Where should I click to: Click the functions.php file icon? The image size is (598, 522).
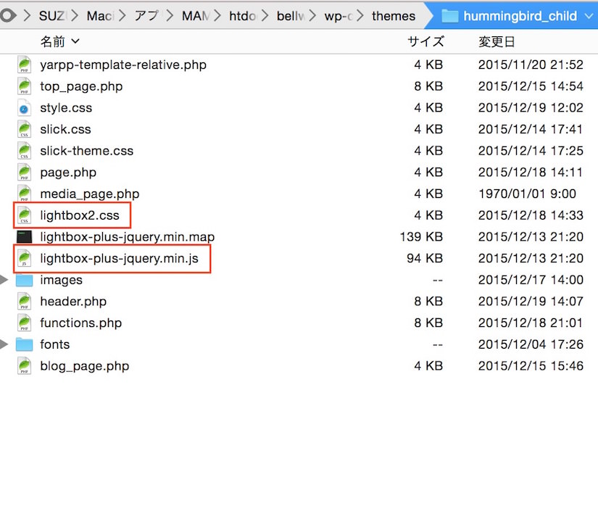[25, 323]
